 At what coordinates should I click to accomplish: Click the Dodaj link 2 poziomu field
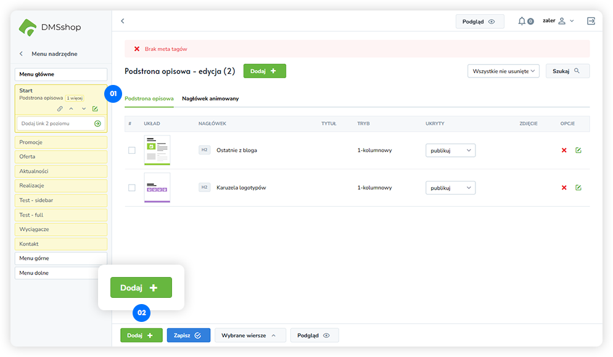pyautogui.click(x=54, y=124)
